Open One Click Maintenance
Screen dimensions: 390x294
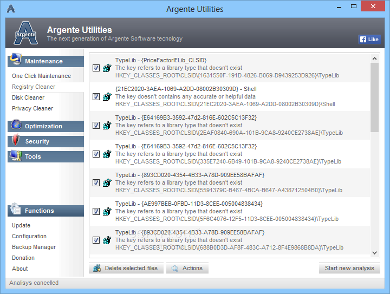pos(41,76)
